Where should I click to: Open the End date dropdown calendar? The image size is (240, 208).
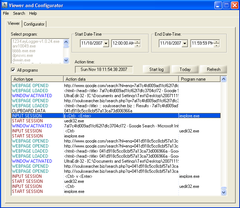click(185, 44)
